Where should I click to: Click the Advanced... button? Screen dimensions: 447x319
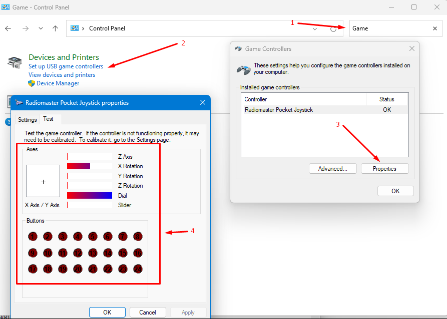point(332,169)
